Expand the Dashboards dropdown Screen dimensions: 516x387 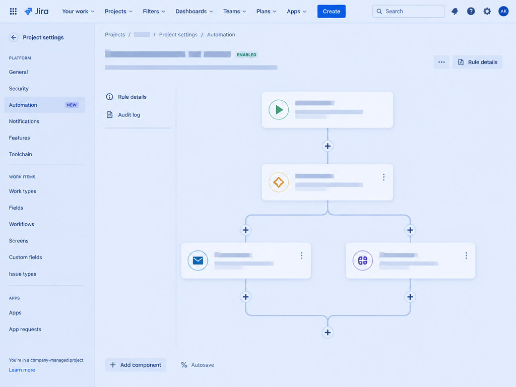(194, 12)
